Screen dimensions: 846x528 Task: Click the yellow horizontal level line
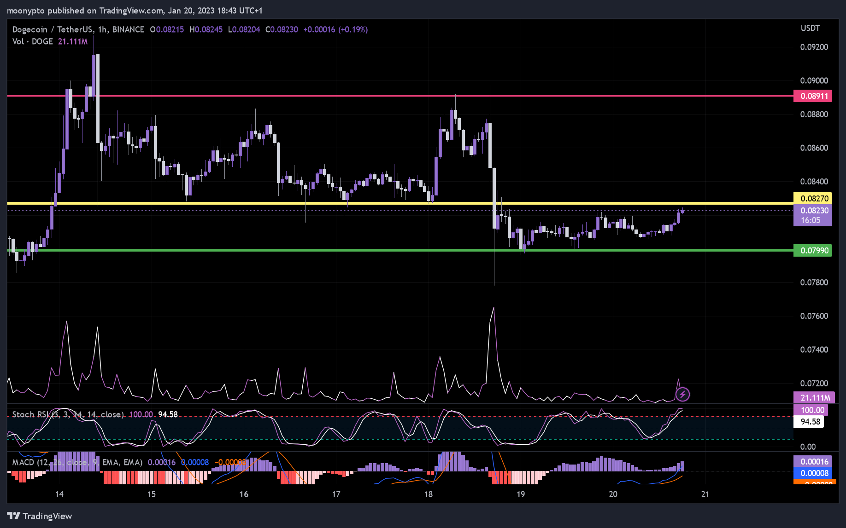pyautogui.click(x=400, y=203)
